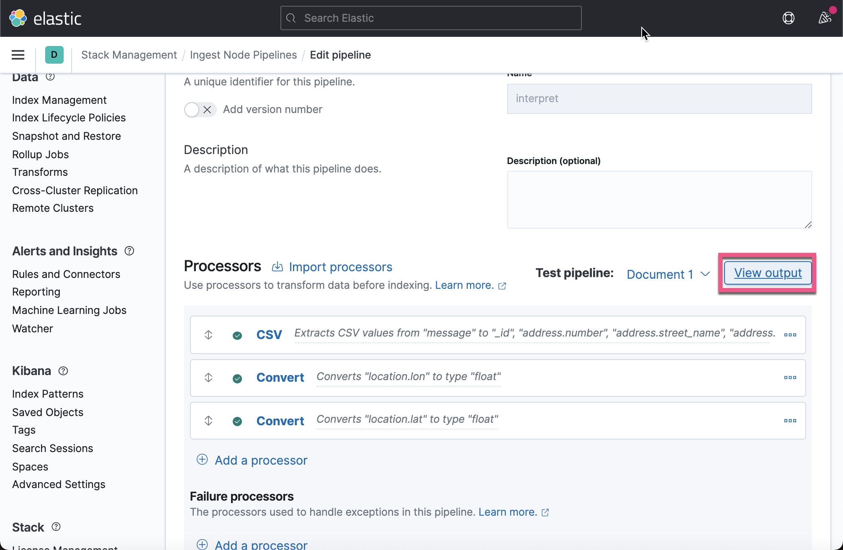Open the notifications bell icon

pyautogui.click(x=824, y=18)
